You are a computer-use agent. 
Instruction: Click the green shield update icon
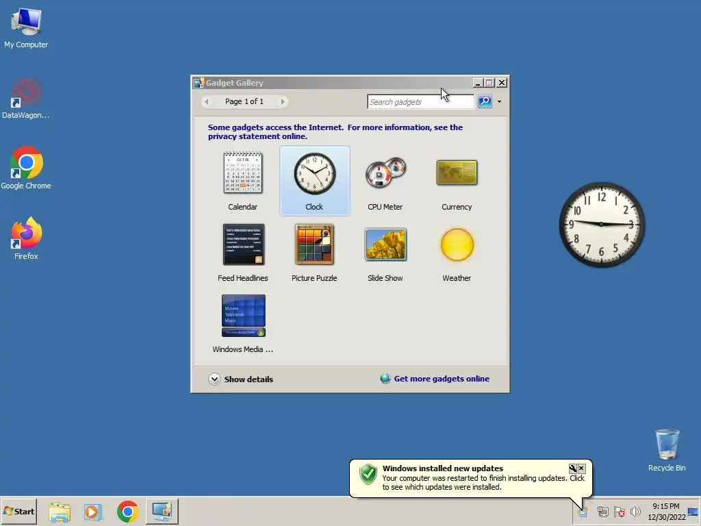point(368,475)
